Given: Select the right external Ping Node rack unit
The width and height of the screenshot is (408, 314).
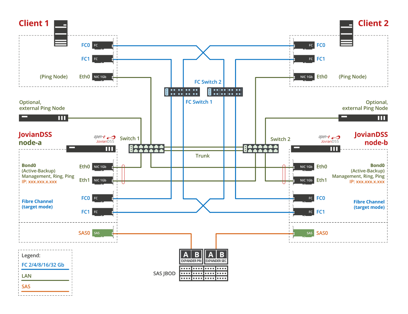Looking at the screenshot, I should (363, 118).
